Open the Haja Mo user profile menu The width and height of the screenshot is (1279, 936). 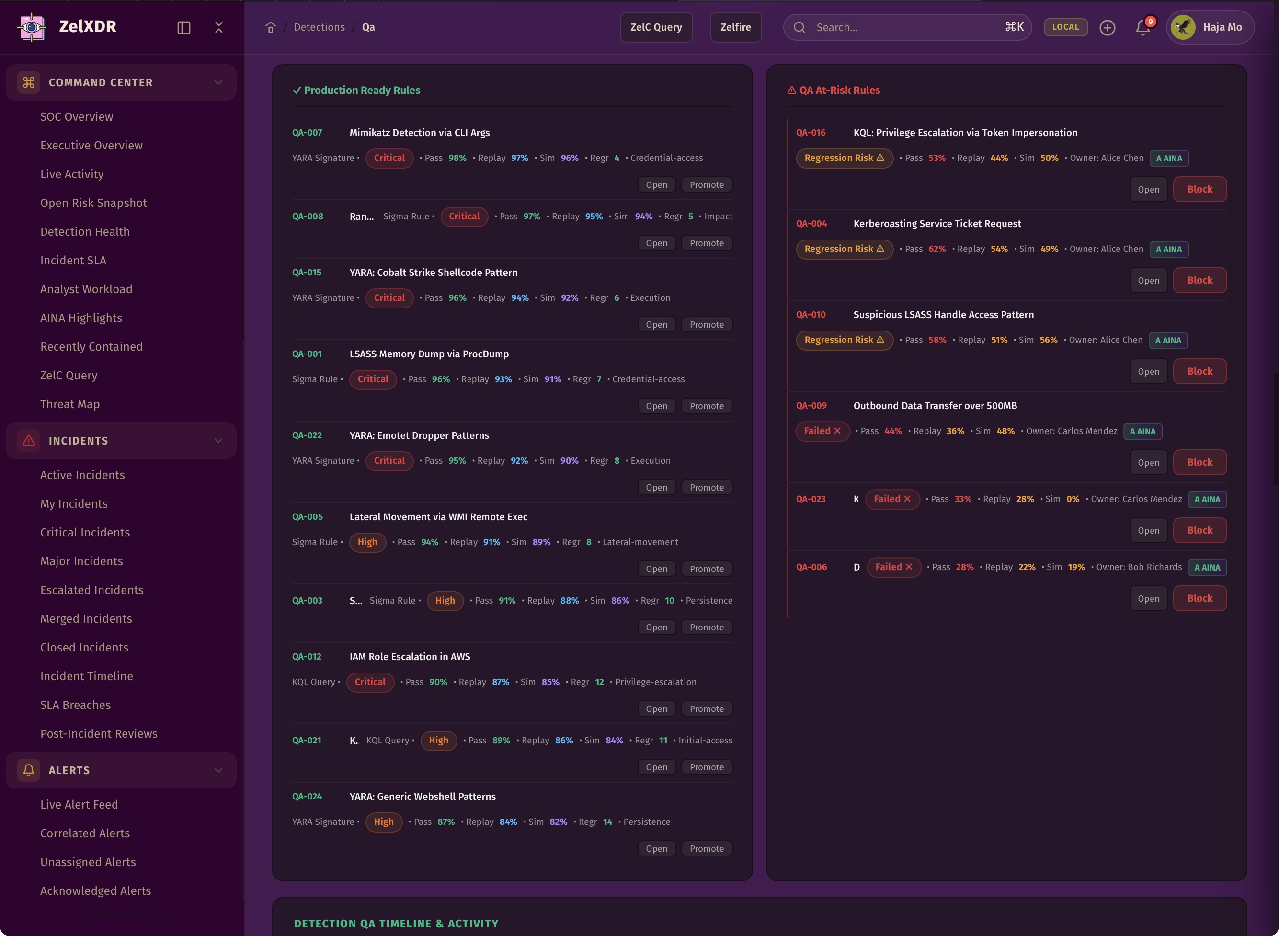tap(1210, 27)
